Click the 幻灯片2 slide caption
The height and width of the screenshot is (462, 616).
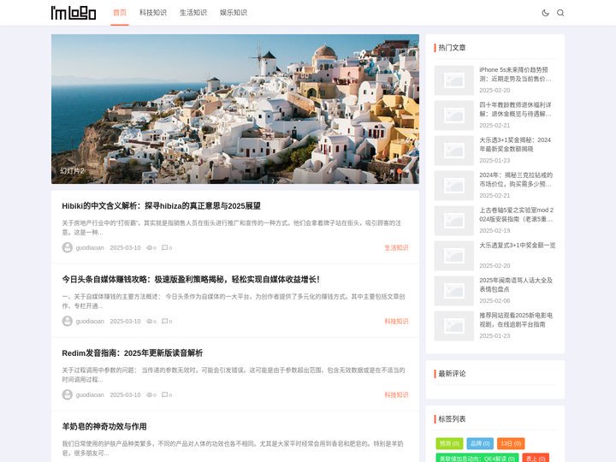point(72,171)
